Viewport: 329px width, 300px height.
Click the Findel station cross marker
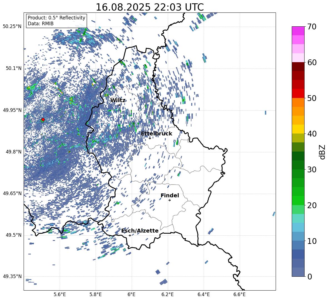coord(170,200)
